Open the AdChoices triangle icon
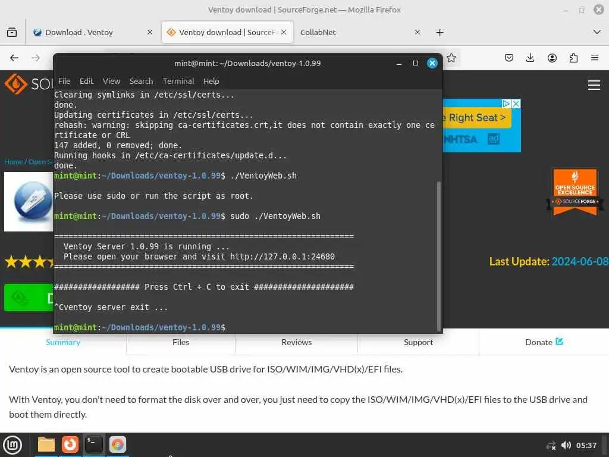 click(506, 104)
